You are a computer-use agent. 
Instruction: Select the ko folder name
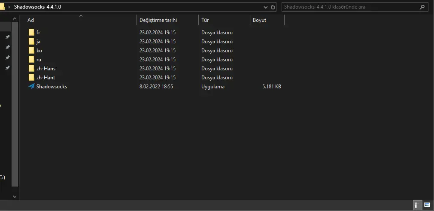(39, 50)
